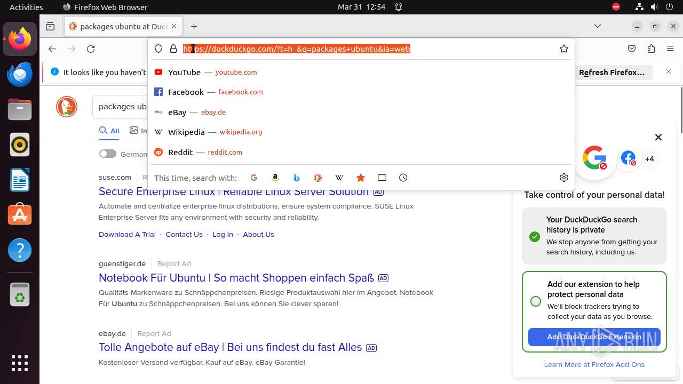Viewport: 683px width, 384px height.
Task: Search with Google this time
Action: (254, 178)
